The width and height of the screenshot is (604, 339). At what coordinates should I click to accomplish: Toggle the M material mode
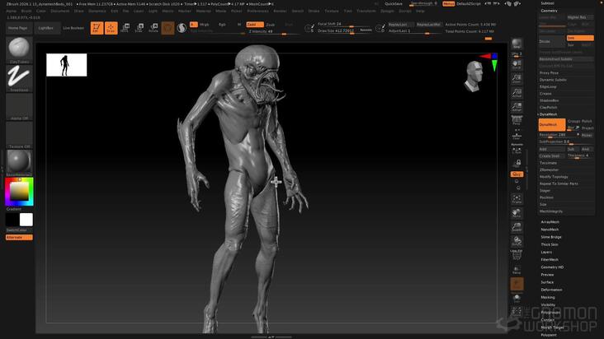239,24
